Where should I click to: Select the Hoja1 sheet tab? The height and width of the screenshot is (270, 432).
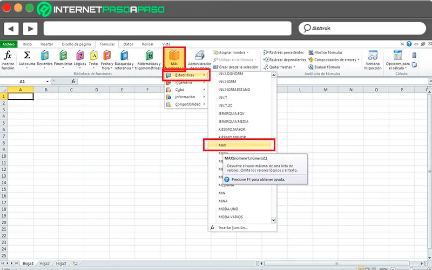(28, 264)
